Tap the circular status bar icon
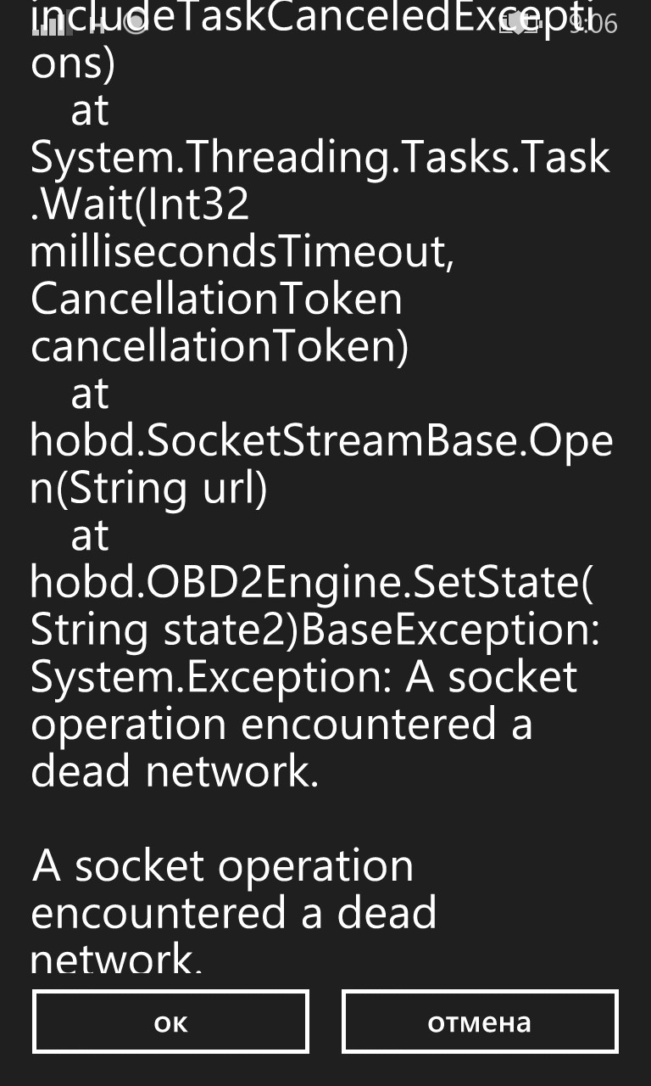This screenshot has width=651, height=1086. (x=134, y=25)
